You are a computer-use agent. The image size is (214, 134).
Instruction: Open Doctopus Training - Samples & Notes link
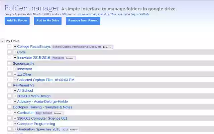coord(42,107)
